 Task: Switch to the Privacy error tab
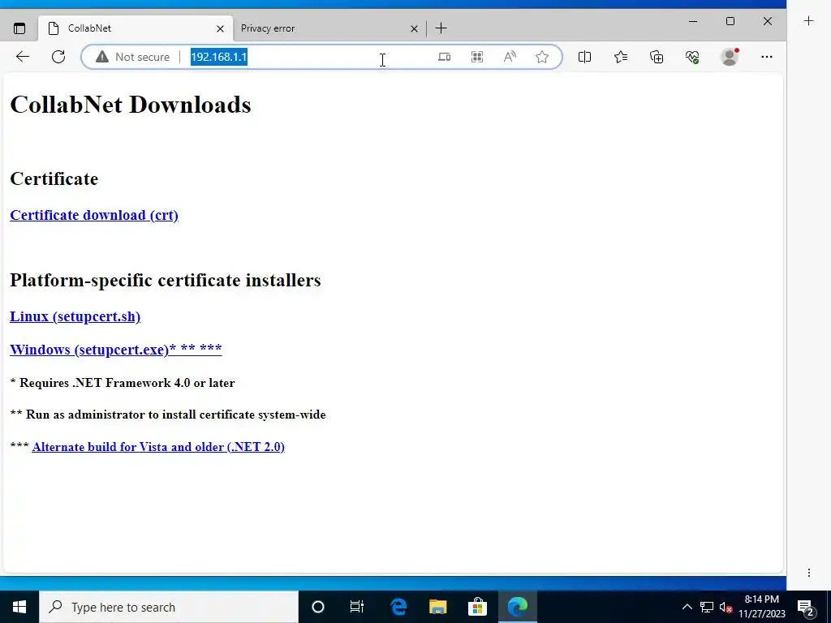pos(329,28)
